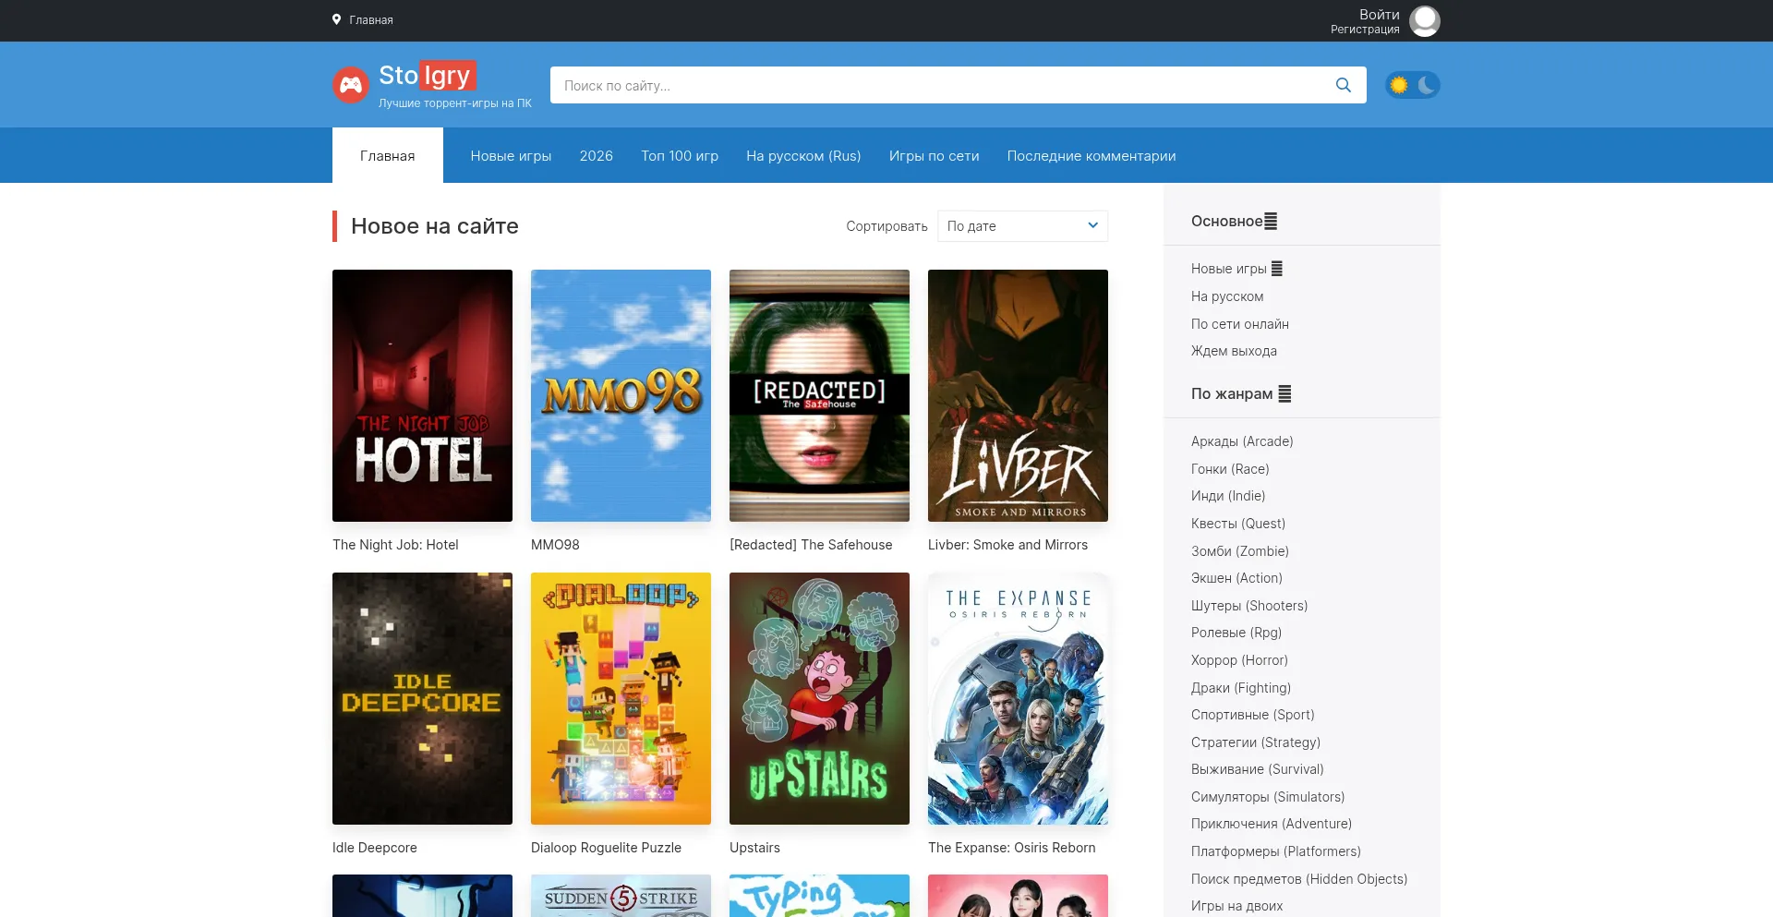The width and height of the screenshot is (1773, 917).
Task: Open the По дате sort dropdown
Action: point(1022,226)
